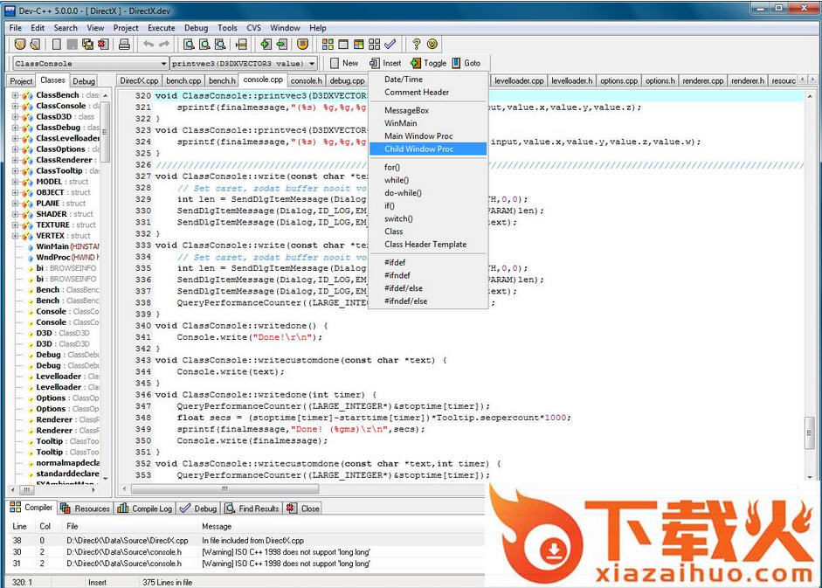
Task: Switch to the levelloader.cpp editor tab
Action: (519, 80)
